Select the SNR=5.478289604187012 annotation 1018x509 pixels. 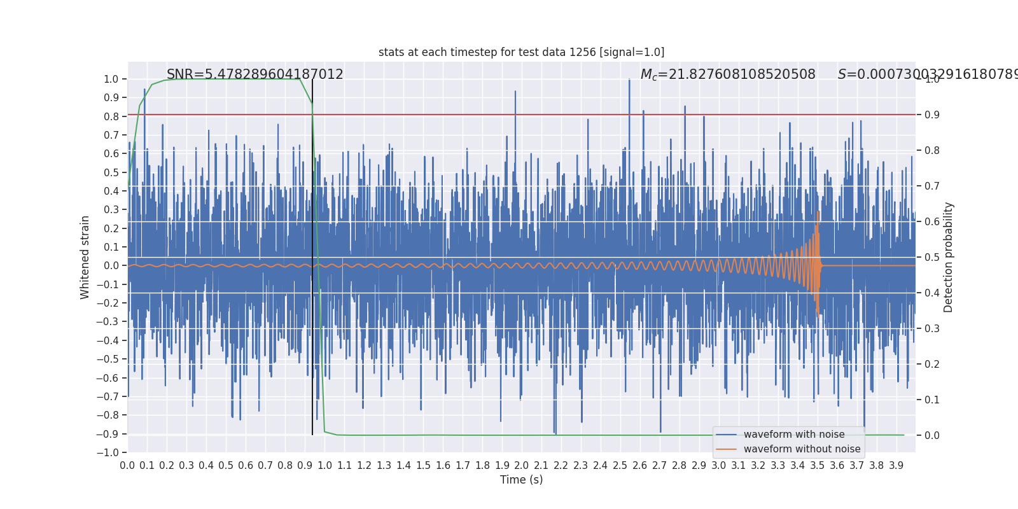[254, 74]
